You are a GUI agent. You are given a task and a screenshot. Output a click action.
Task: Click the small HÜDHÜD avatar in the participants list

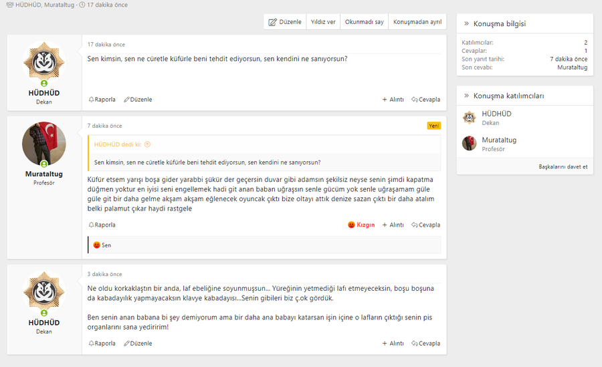click(469, 118)
